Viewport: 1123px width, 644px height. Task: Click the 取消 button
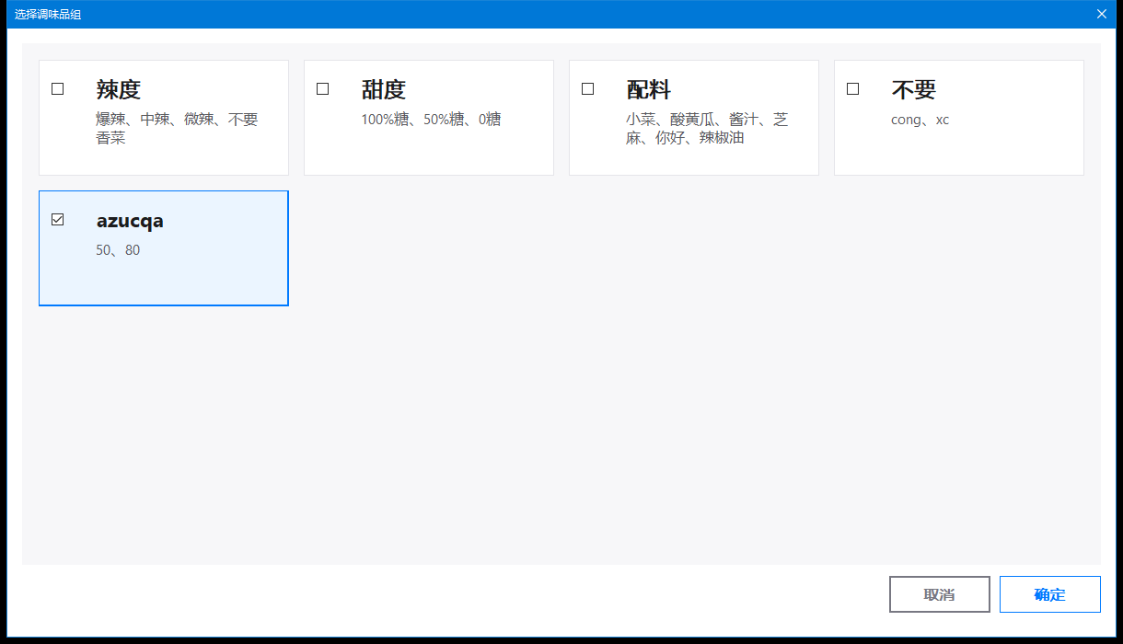coord(939,594)
